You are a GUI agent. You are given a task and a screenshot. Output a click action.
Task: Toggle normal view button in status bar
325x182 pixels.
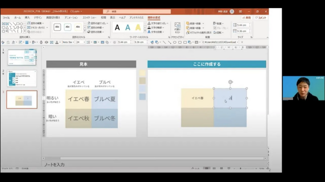tap(206, 168)
